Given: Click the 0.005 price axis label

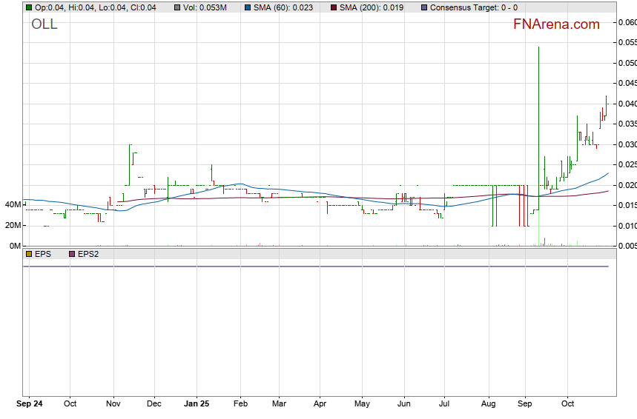Looking at the screenshot, I should 627,246.
